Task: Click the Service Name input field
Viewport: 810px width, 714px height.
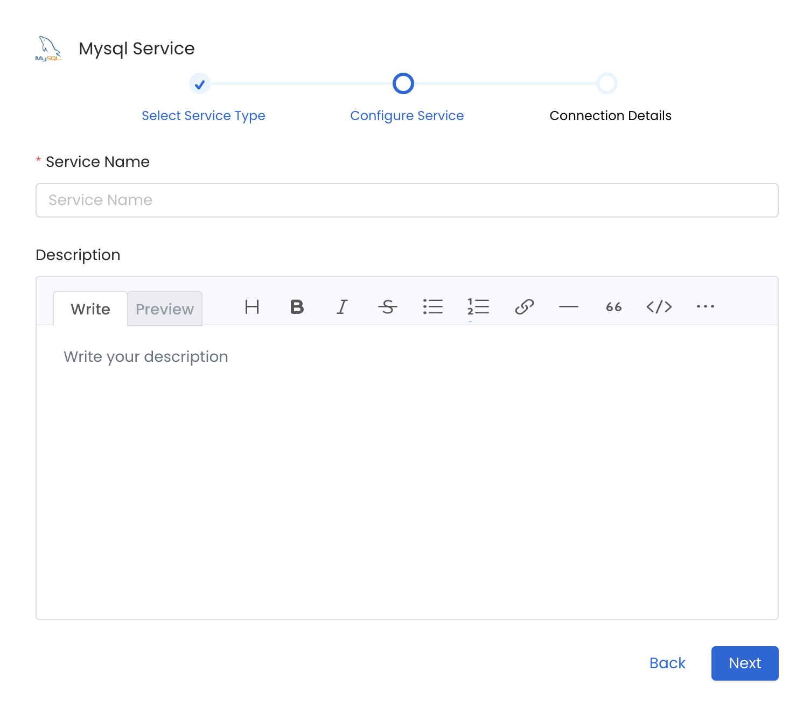Action: [x=407, y=200]
